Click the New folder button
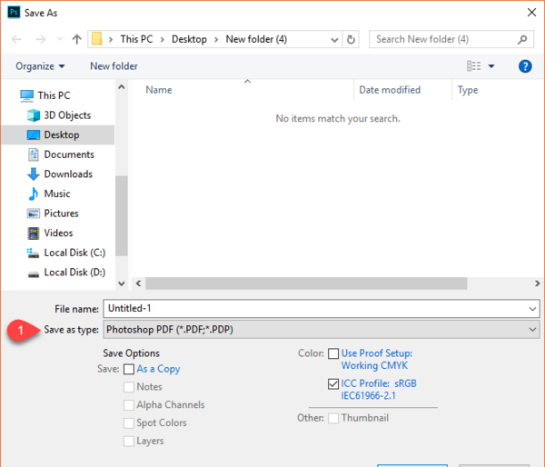 [114, 66]
